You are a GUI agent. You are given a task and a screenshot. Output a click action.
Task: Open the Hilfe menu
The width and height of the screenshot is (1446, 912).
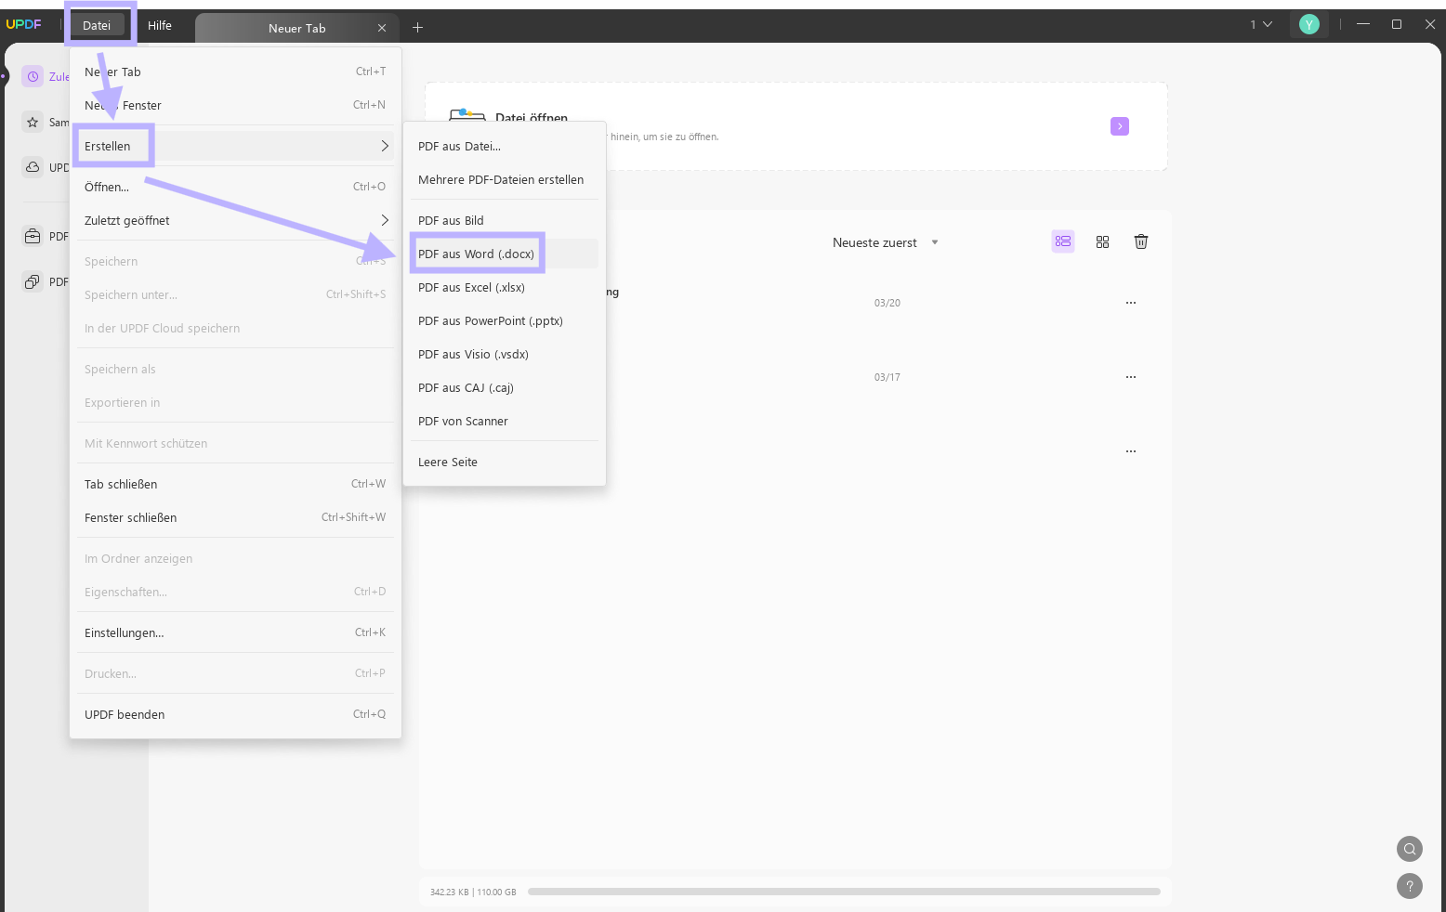(x=160, y=25)
